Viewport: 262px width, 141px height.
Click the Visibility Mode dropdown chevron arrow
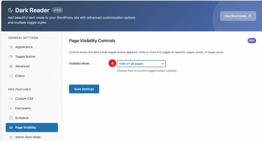click(x=162, y=64)
